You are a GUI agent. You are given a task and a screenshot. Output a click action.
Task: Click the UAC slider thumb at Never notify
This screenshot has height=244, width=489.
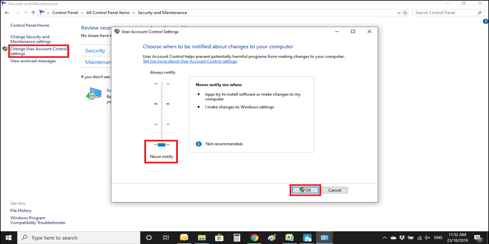coord(161,145)
